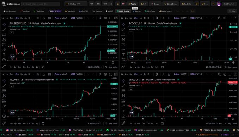Select text tool in PULSEGUY chart

pyautogui.click(x=4, y=55)
